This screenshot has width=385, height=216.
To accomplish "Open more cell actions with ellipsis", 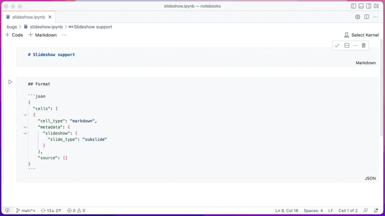I will click(x=355, y=45).
